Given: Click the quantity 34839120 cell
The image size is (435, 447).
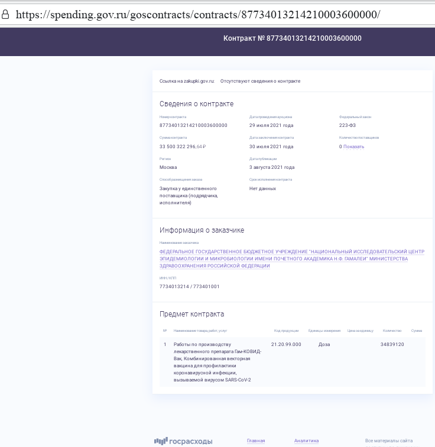Looking at the screenshot, I should coord(392,344).
